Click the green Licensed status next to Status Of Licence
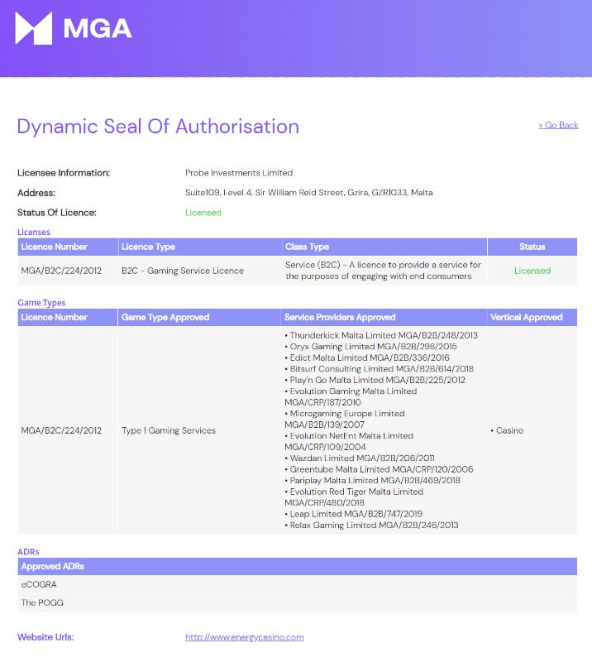The width and height of the screenshot is (592, 662). tap(203, 213)
